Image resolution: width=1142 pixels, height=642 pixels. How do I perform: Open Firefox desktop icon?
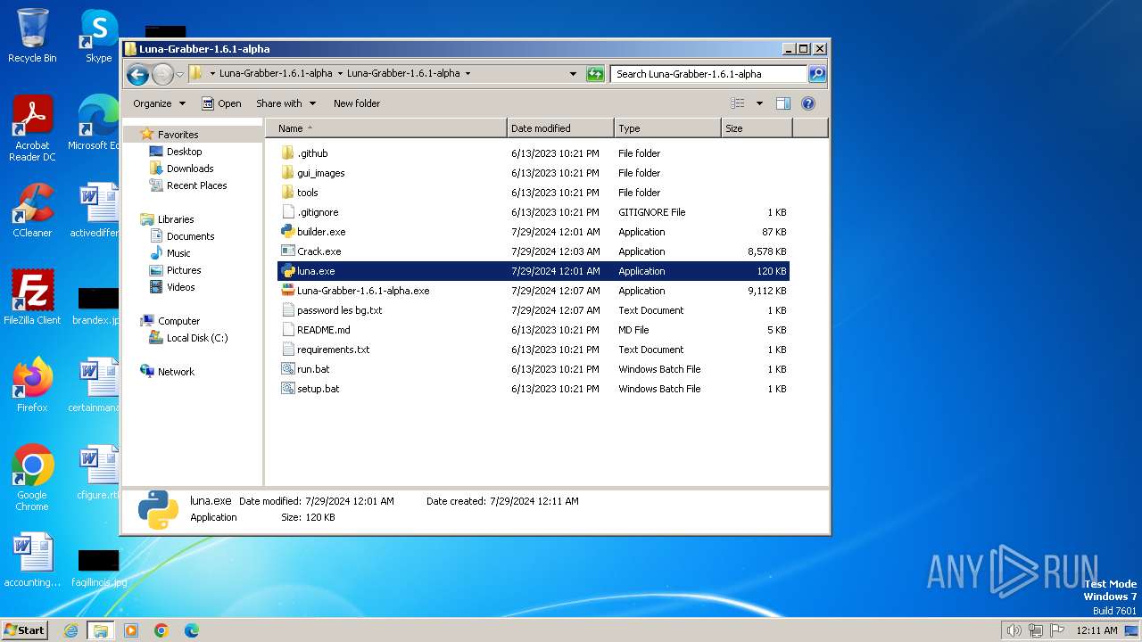(x=32, y=385)
